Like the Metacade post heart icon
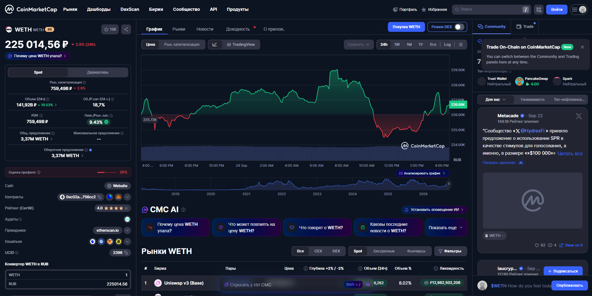The image size is (592, 296). 537,245
